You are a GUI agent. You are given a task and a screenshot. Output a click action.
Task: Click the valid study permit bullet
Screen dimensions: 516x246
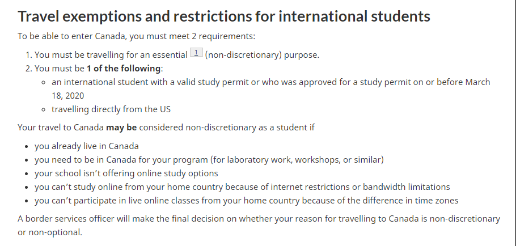(271, 89)
